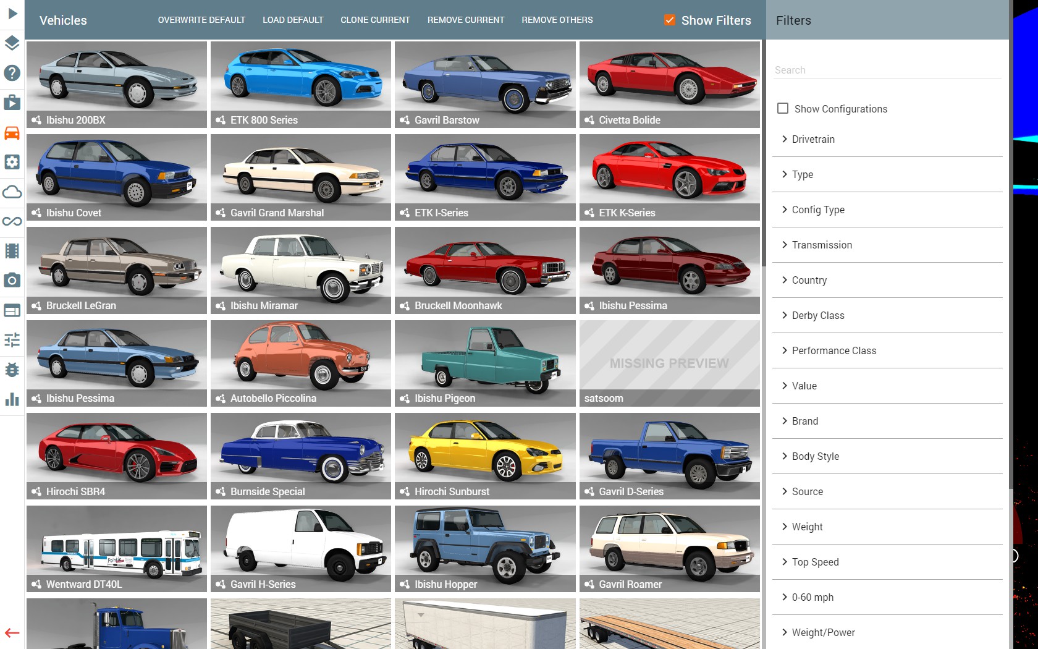
Task: Select the Gavril H-Series van thumbnail
Action: 301,549
